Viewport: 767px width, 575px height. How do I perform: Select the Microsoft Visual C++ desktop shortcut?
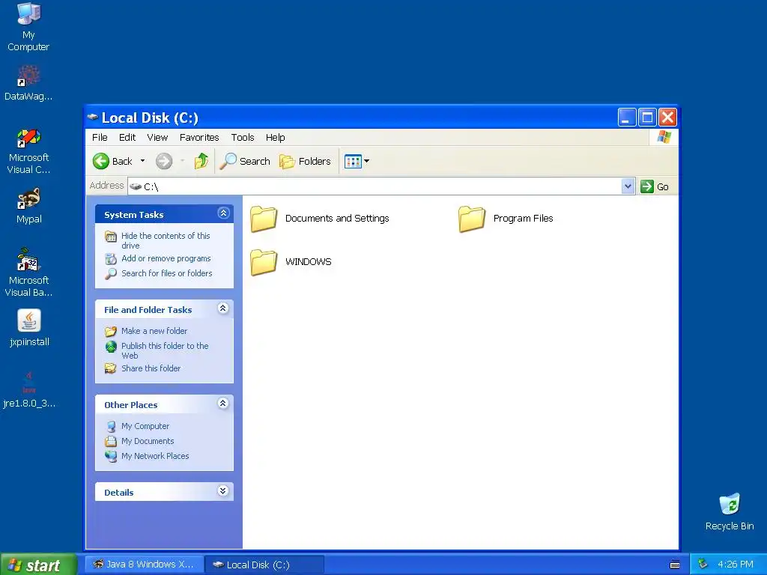28,150
